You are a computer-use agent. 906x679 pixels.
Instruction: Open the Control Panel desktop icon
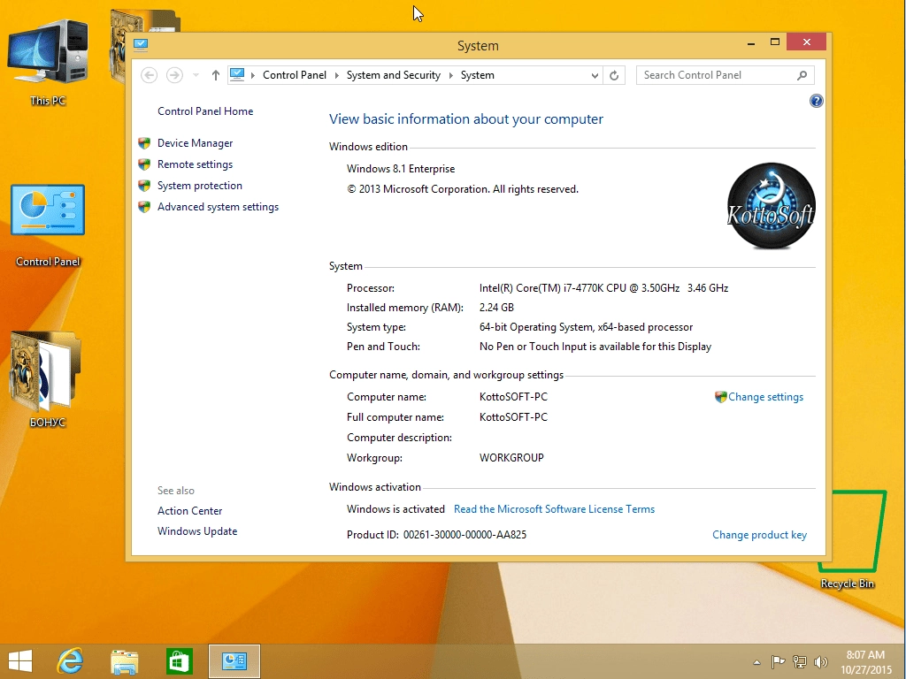(48, 225)
